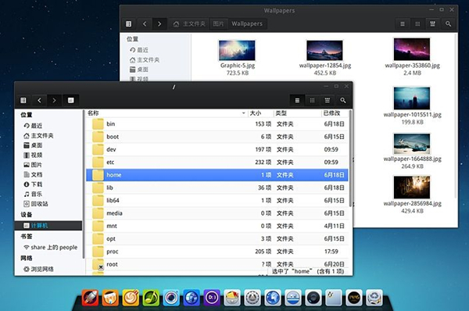The height and width of the screenshot is (311, 469).
Task: Sort by 大小 column header
Action: (261, 113)
